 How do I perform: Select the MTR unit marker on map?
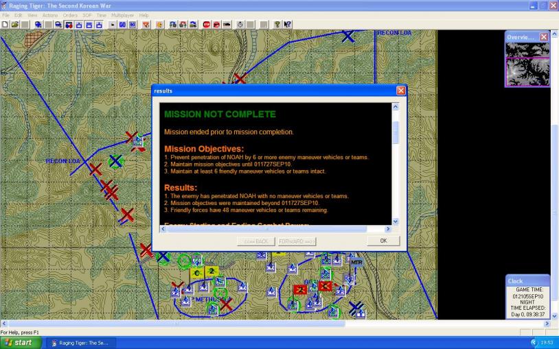[x=356, y=262]
